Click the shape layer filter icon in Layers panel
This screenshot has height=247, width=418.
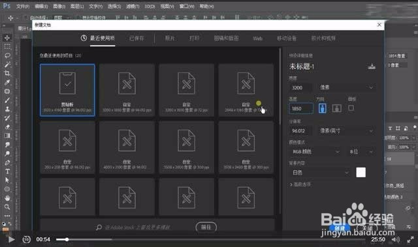tap(398, 128)
